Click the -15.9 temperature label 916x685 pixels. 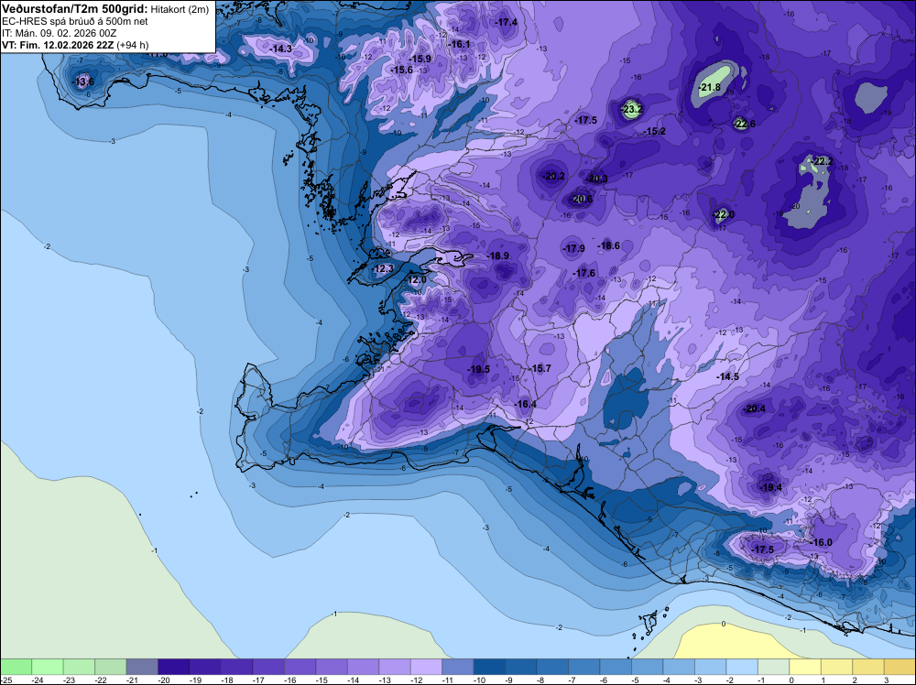420,59
